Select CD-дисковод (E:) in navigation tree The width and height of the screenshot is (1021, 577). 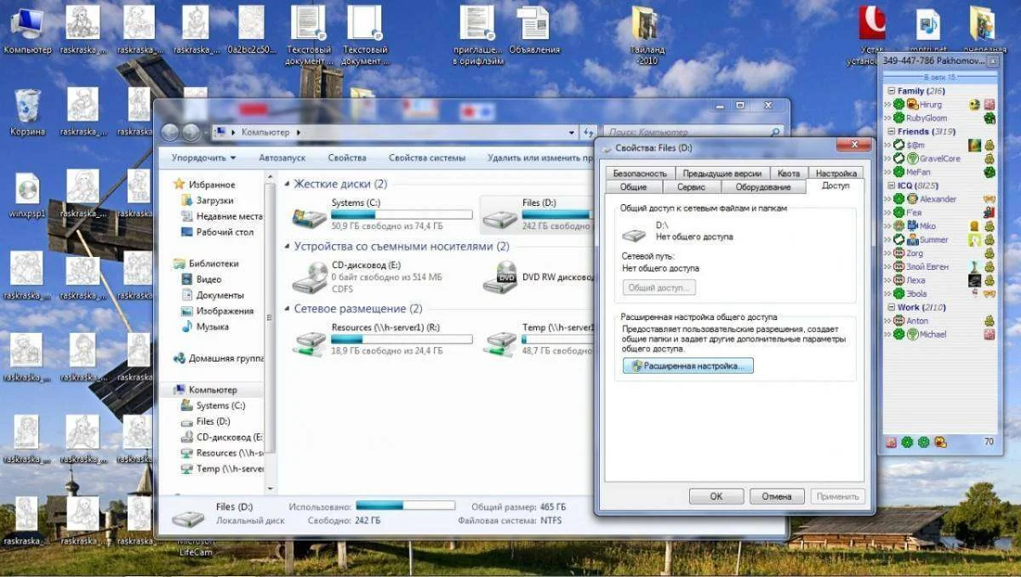[x=224, y=437]
